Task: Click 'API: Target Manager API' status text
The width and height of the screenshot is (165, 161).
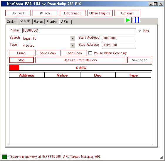Action: [x=82, y=157]
